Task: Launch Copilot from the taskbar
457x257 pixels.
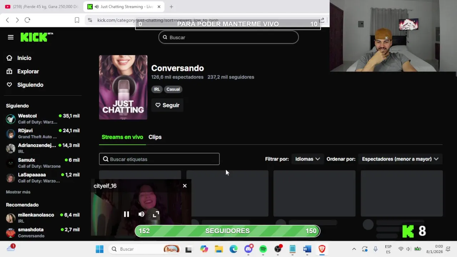Action: pyautogui.click(x=204, y=249)
